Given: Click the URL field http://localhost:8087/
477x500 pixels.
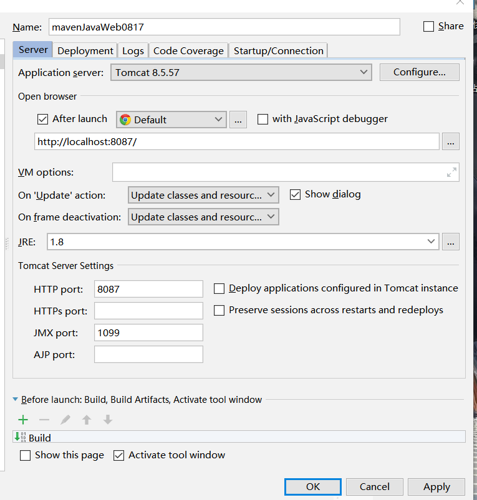Looking at the screenshot, I should click(236, 141).
